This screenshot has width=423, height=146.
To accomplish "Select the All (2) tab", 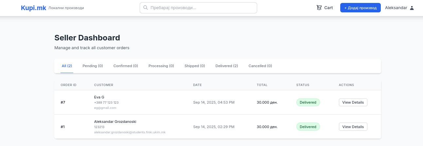I will [x=67, y=66].
